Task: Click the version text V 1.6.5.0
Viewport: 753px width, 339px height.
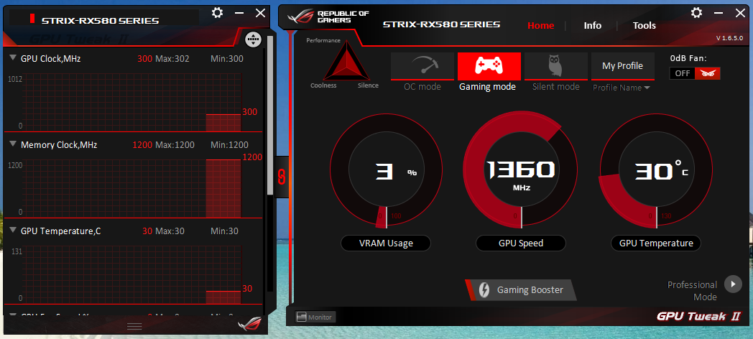Action: [x=729, y=38]
